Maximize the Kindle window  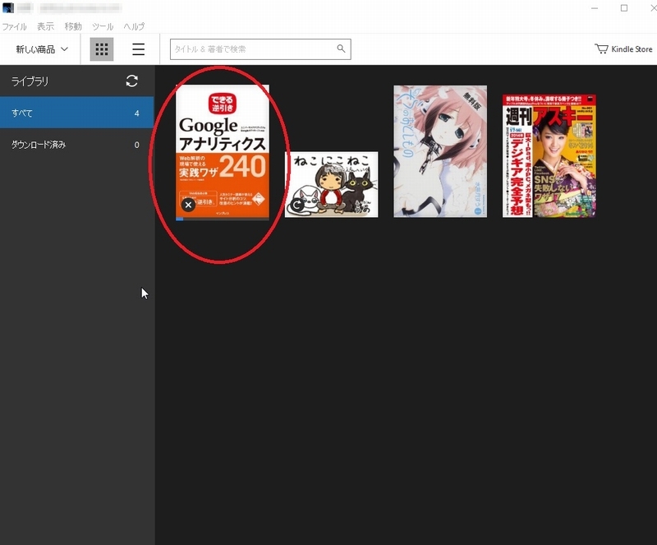coord(624,8)
